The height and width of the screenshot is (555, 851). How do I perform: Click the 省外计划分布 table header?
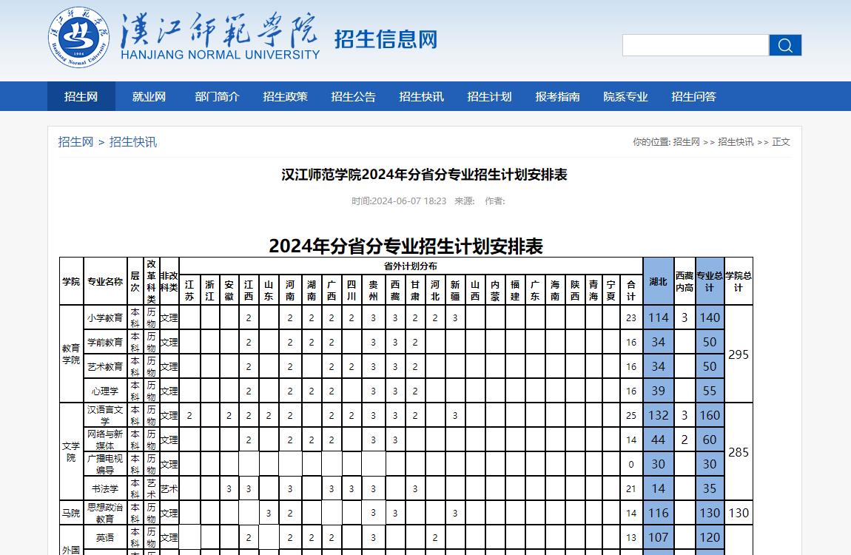coord(410,266)
